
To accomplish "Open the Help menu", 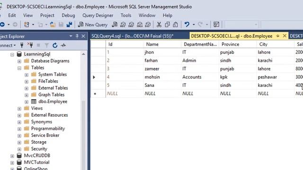I will coord(167,15).
